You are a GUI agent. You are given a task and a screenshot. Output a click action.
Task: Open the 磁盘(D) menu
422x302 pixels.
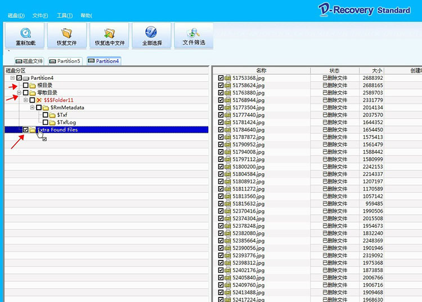coord(16,16)
